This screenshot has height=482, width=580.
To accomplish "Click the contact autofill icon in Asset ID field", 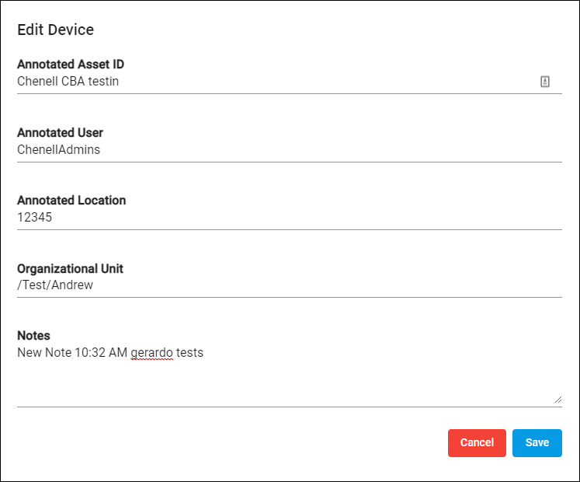I will 545,82.
